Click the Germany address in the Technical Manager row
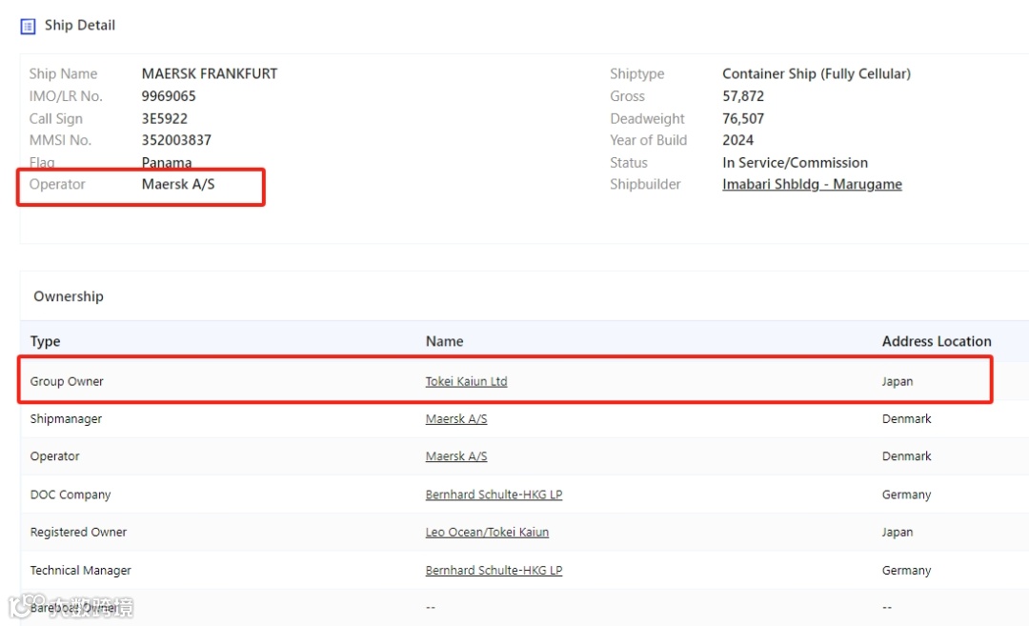1029x626 pixels. tap(906, 570)
